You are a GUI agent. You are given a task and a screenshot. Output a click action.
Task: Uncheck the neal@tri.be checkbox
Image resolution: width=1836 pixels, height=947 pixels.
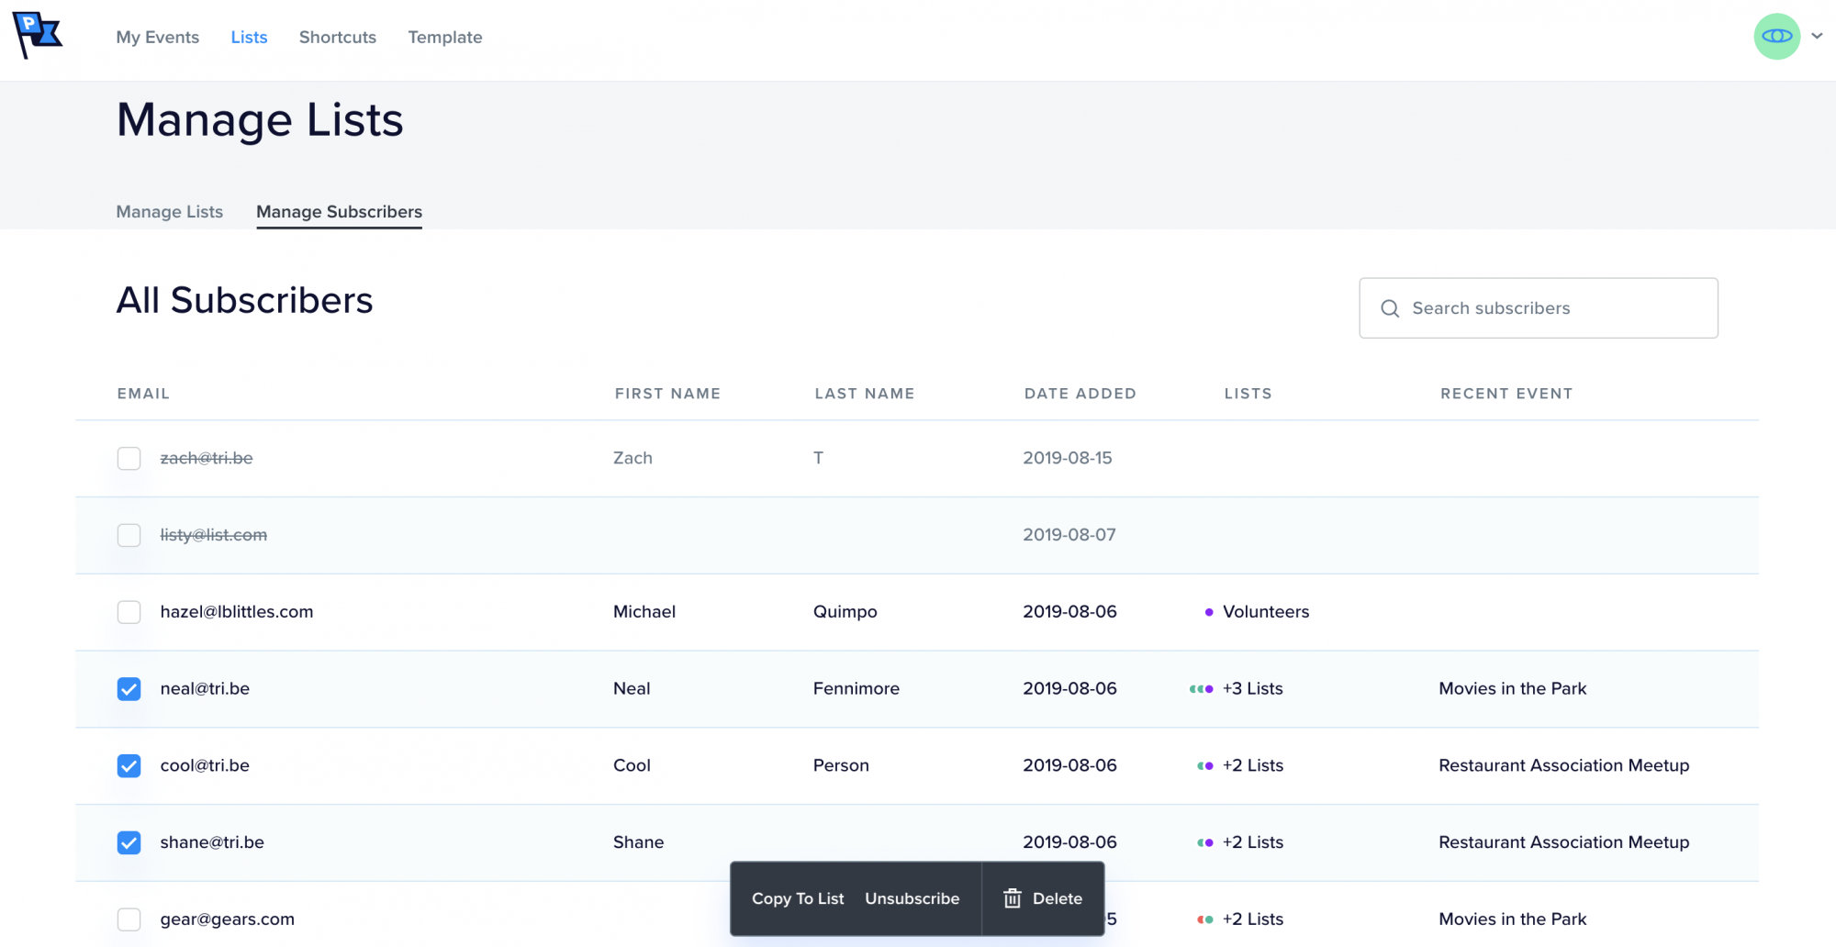[x=129, y=688]
